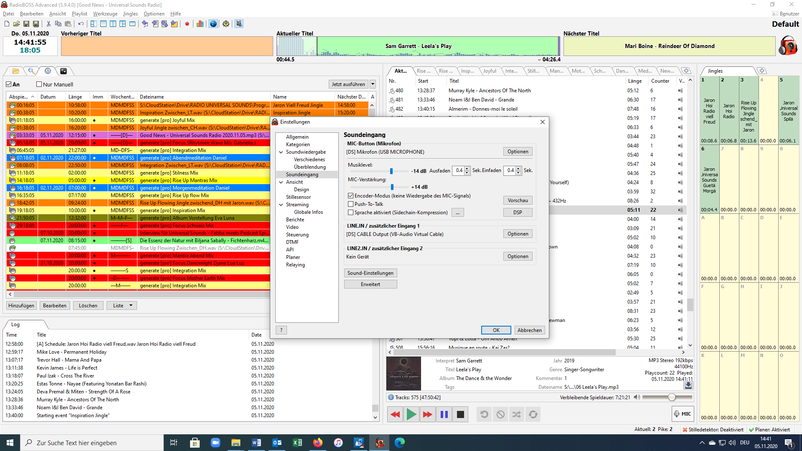The height and width of the screenshot is (451, 802).
Task: Increase the Einfaden seconds stepper
Action: (x=518, y=168)
